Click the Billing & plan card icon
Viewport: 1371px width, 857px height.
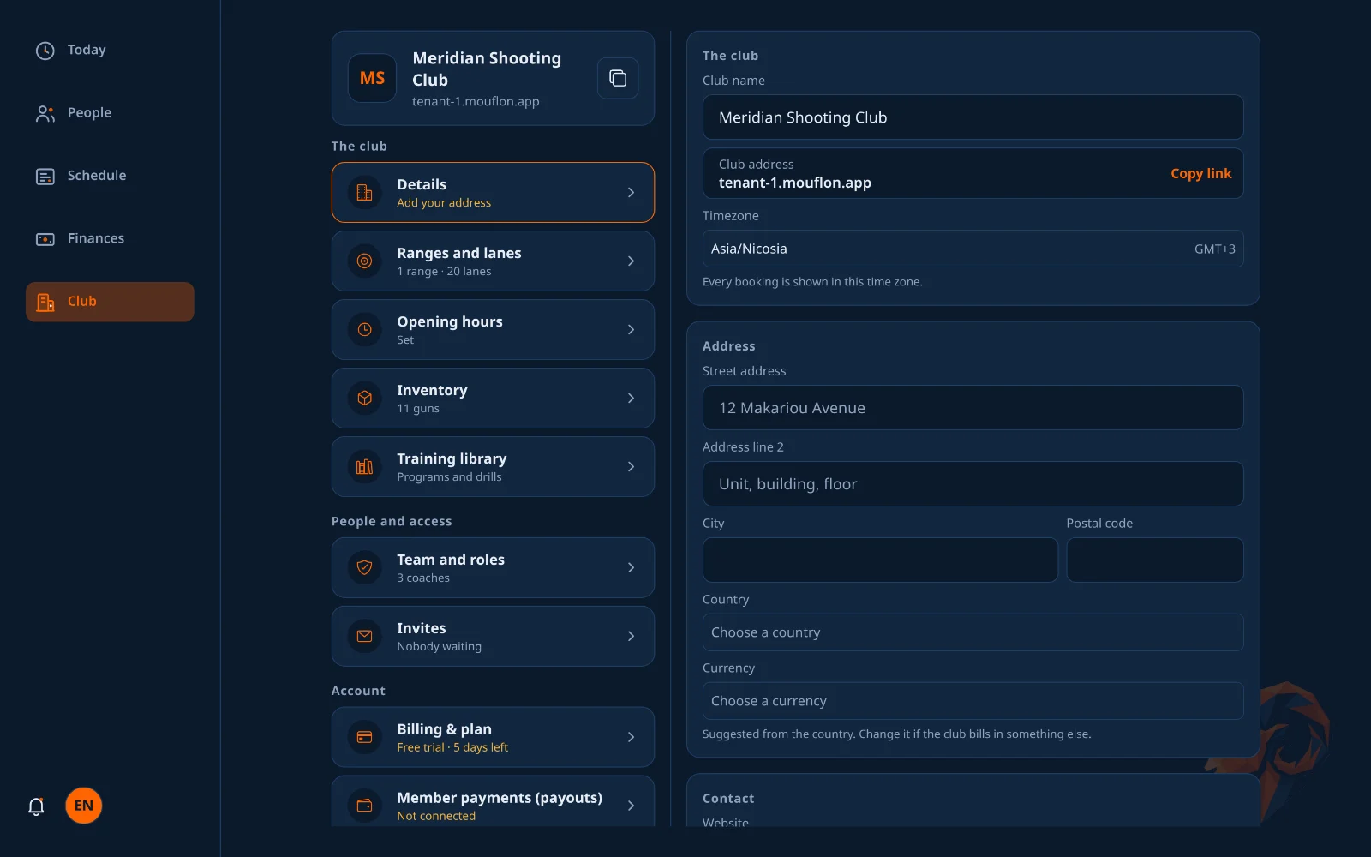coord(364,737)
